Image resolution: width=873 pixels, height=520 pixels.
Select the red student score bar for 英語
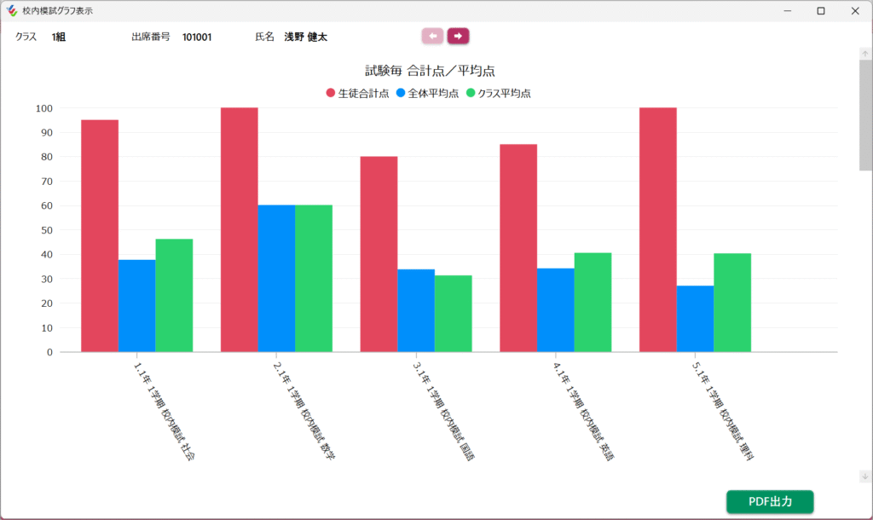click(518, 248)
